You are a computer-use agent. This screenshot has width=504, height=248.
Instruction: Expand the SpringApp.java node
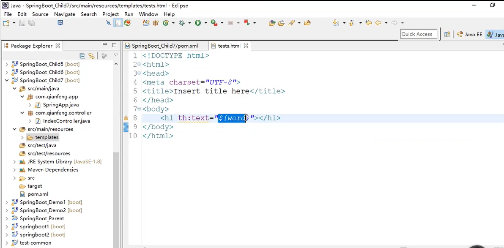click(30, 105)
